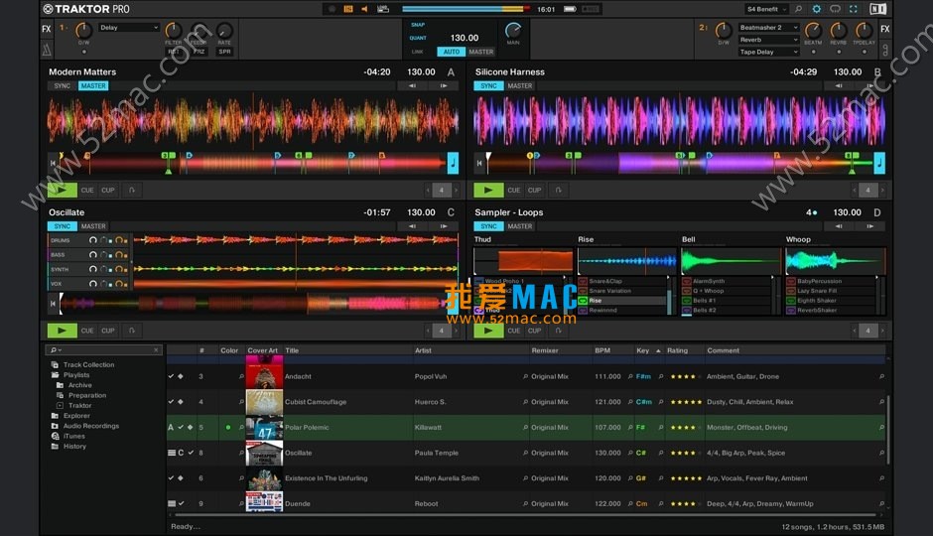The width and height of the screenshot is (933, 536).
Task: Expand the Playlists folder
Action: click(x=76, y=375)
